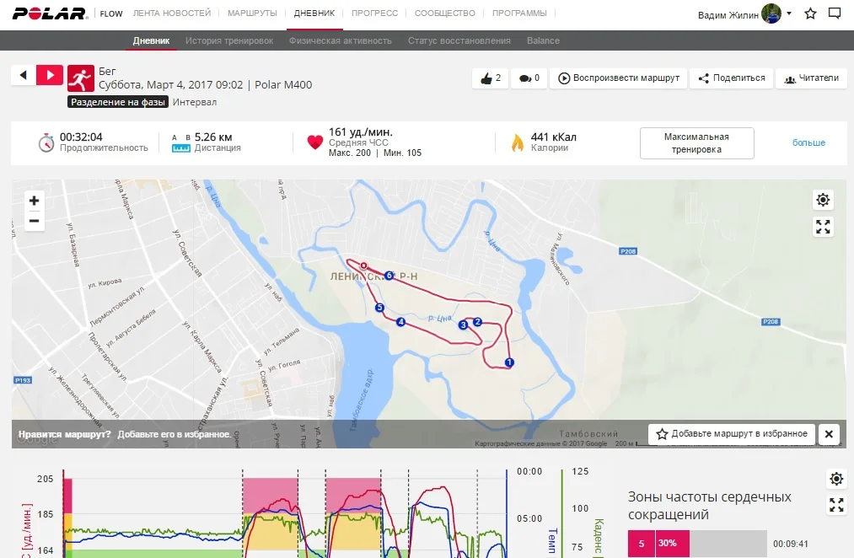Click lap marker 5 on map
The height and width of the screenshot is (558, 854).
379,308
